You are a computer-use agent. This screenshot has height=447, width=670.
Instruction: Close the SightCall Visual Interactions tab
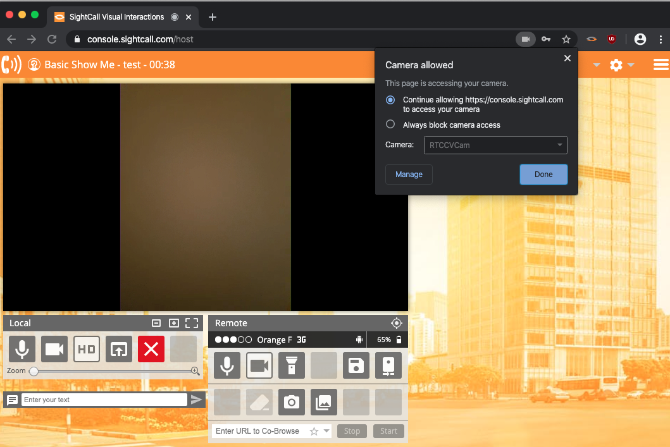pos(189,17)
